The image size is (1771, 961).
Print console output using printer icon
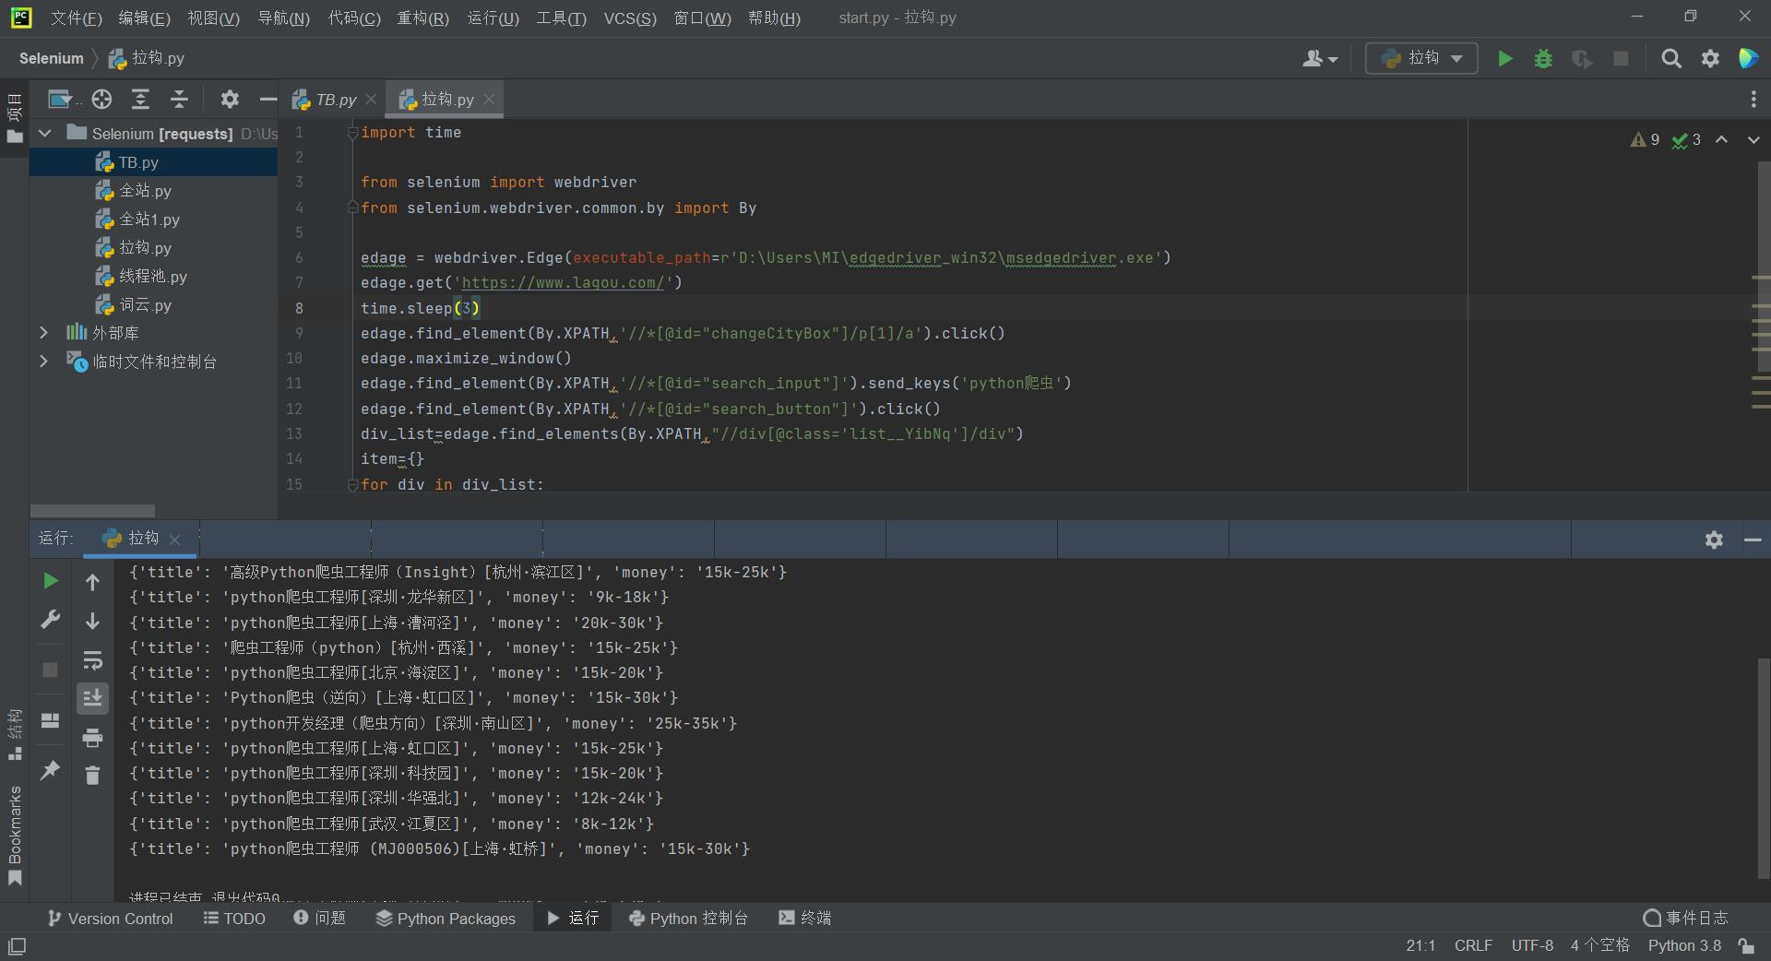[x=92, y=738]
